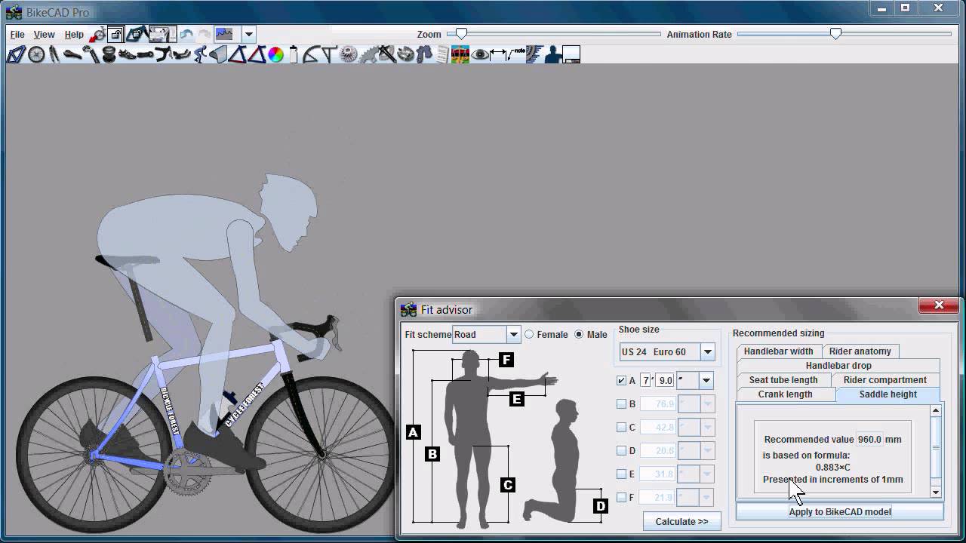Image resolution: width=966 pixels, height=543 pixels.
Task: Enable measurement B checkbox
Action: click(621, 403)
